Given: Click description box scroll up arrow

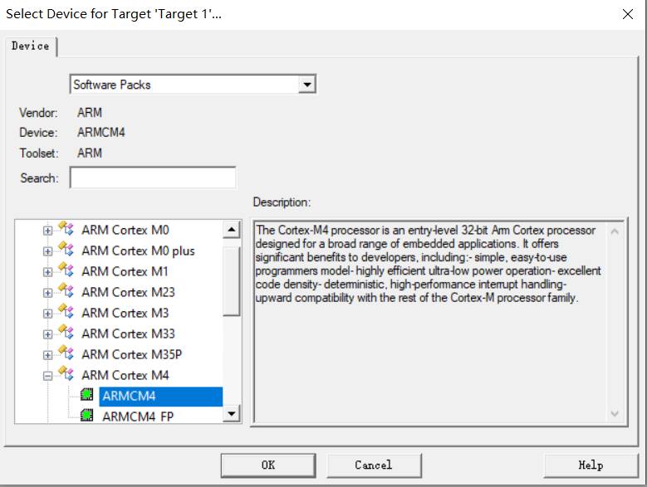Looking at the screenshot, I should (x=615, y=231).
